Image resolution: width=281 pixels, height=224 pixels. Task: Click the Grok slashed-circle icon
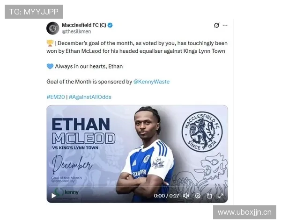pos(216,25)
